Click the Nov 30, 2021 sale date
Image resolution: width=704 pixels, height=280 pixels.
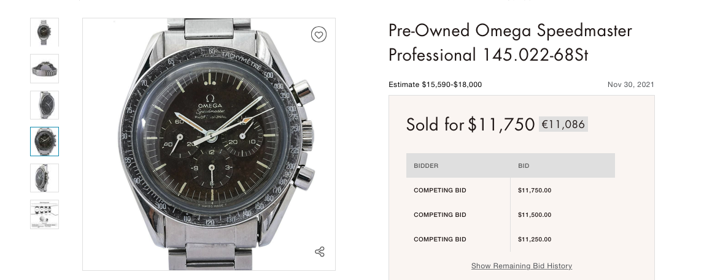pyautogui.click(x=630, y=85)
